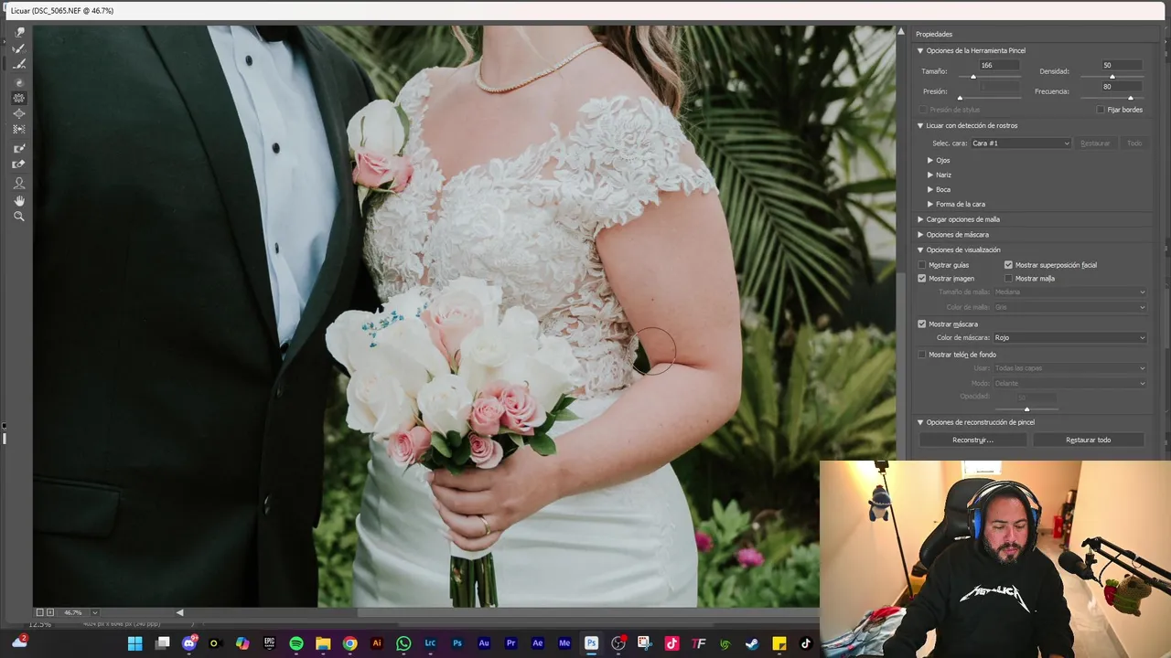
Task: Open Steam from the taskbar
Action: point(752,643)
